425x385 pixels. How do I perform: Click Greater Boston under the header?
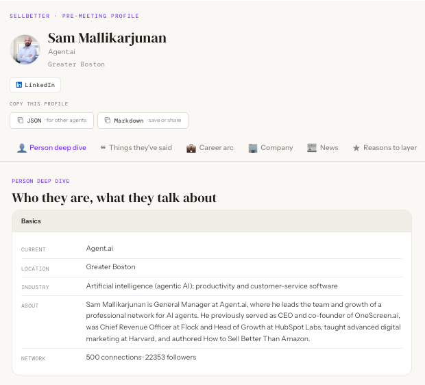(x=76, y=64)
